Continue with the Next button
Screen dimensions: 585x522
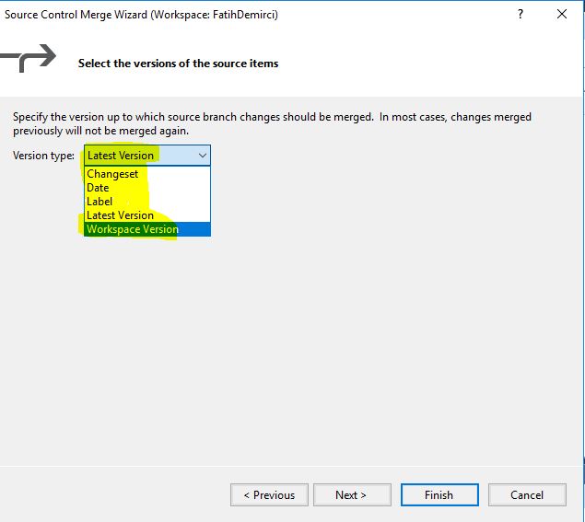(352, 495)
